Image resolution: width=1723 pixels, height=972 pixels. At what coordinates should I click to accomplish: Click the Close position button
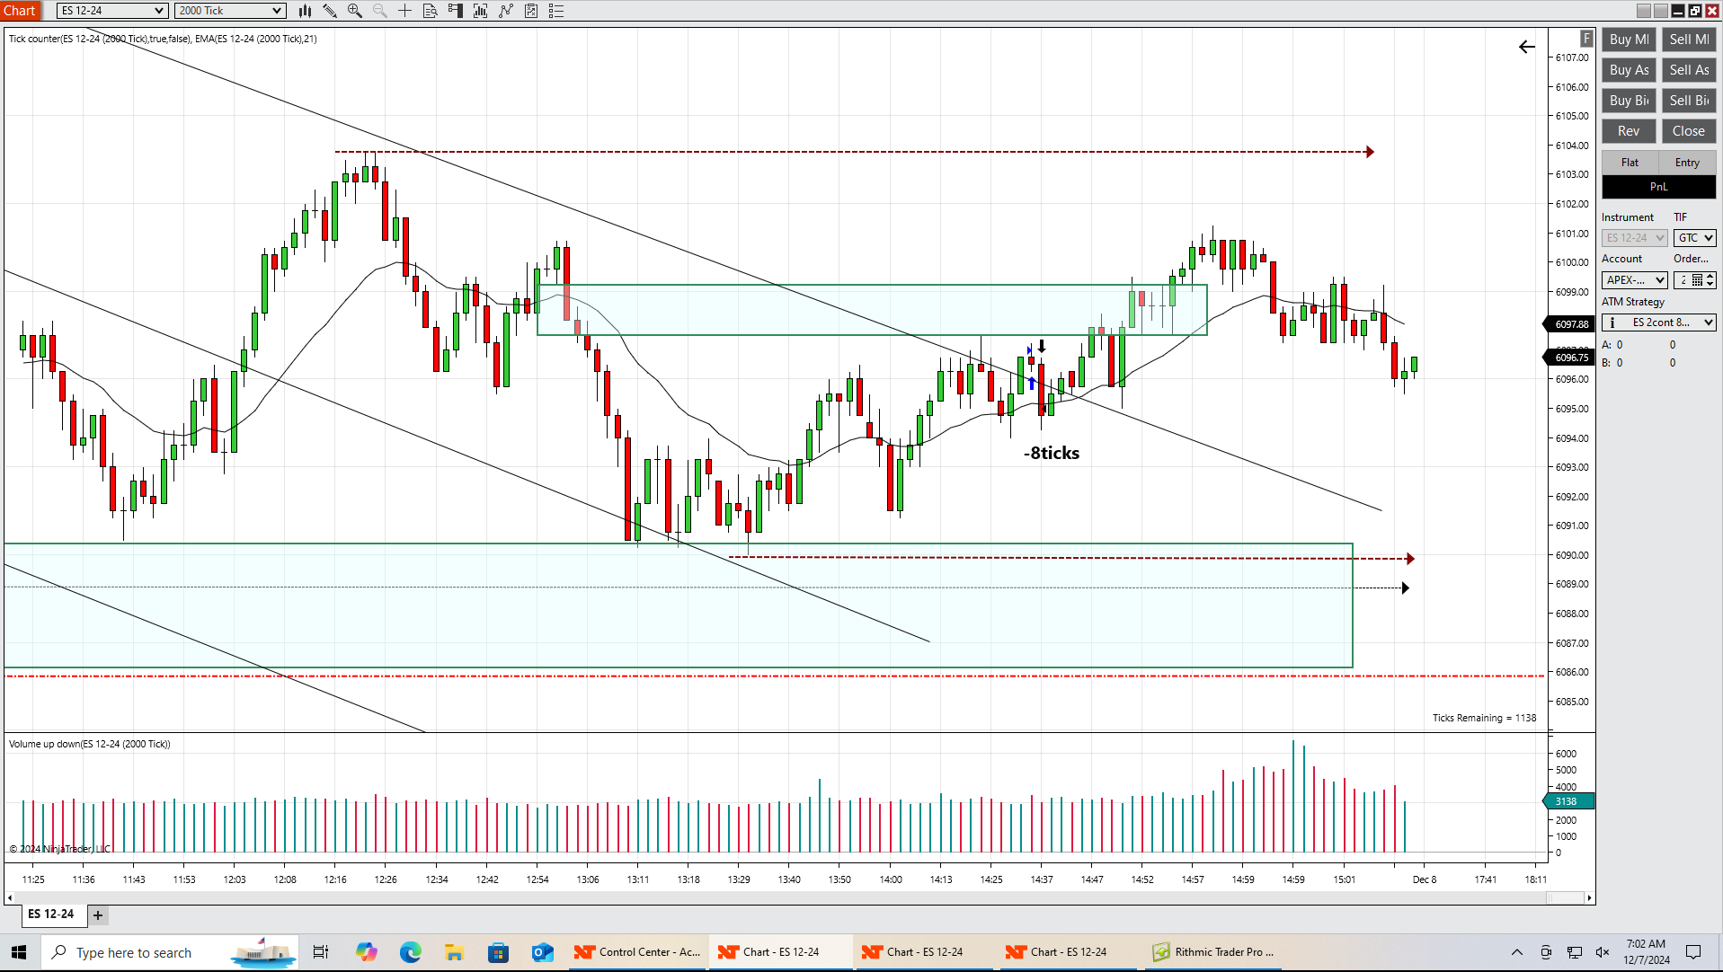1689,131
